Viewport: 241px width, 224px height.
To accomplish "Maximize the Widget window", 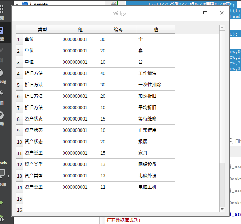I will pos(205,13).
